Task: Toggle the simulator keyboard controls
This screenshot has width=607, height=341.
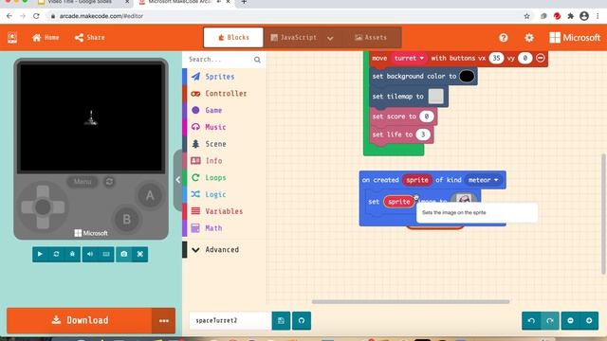Action: (x=106, y=254)
